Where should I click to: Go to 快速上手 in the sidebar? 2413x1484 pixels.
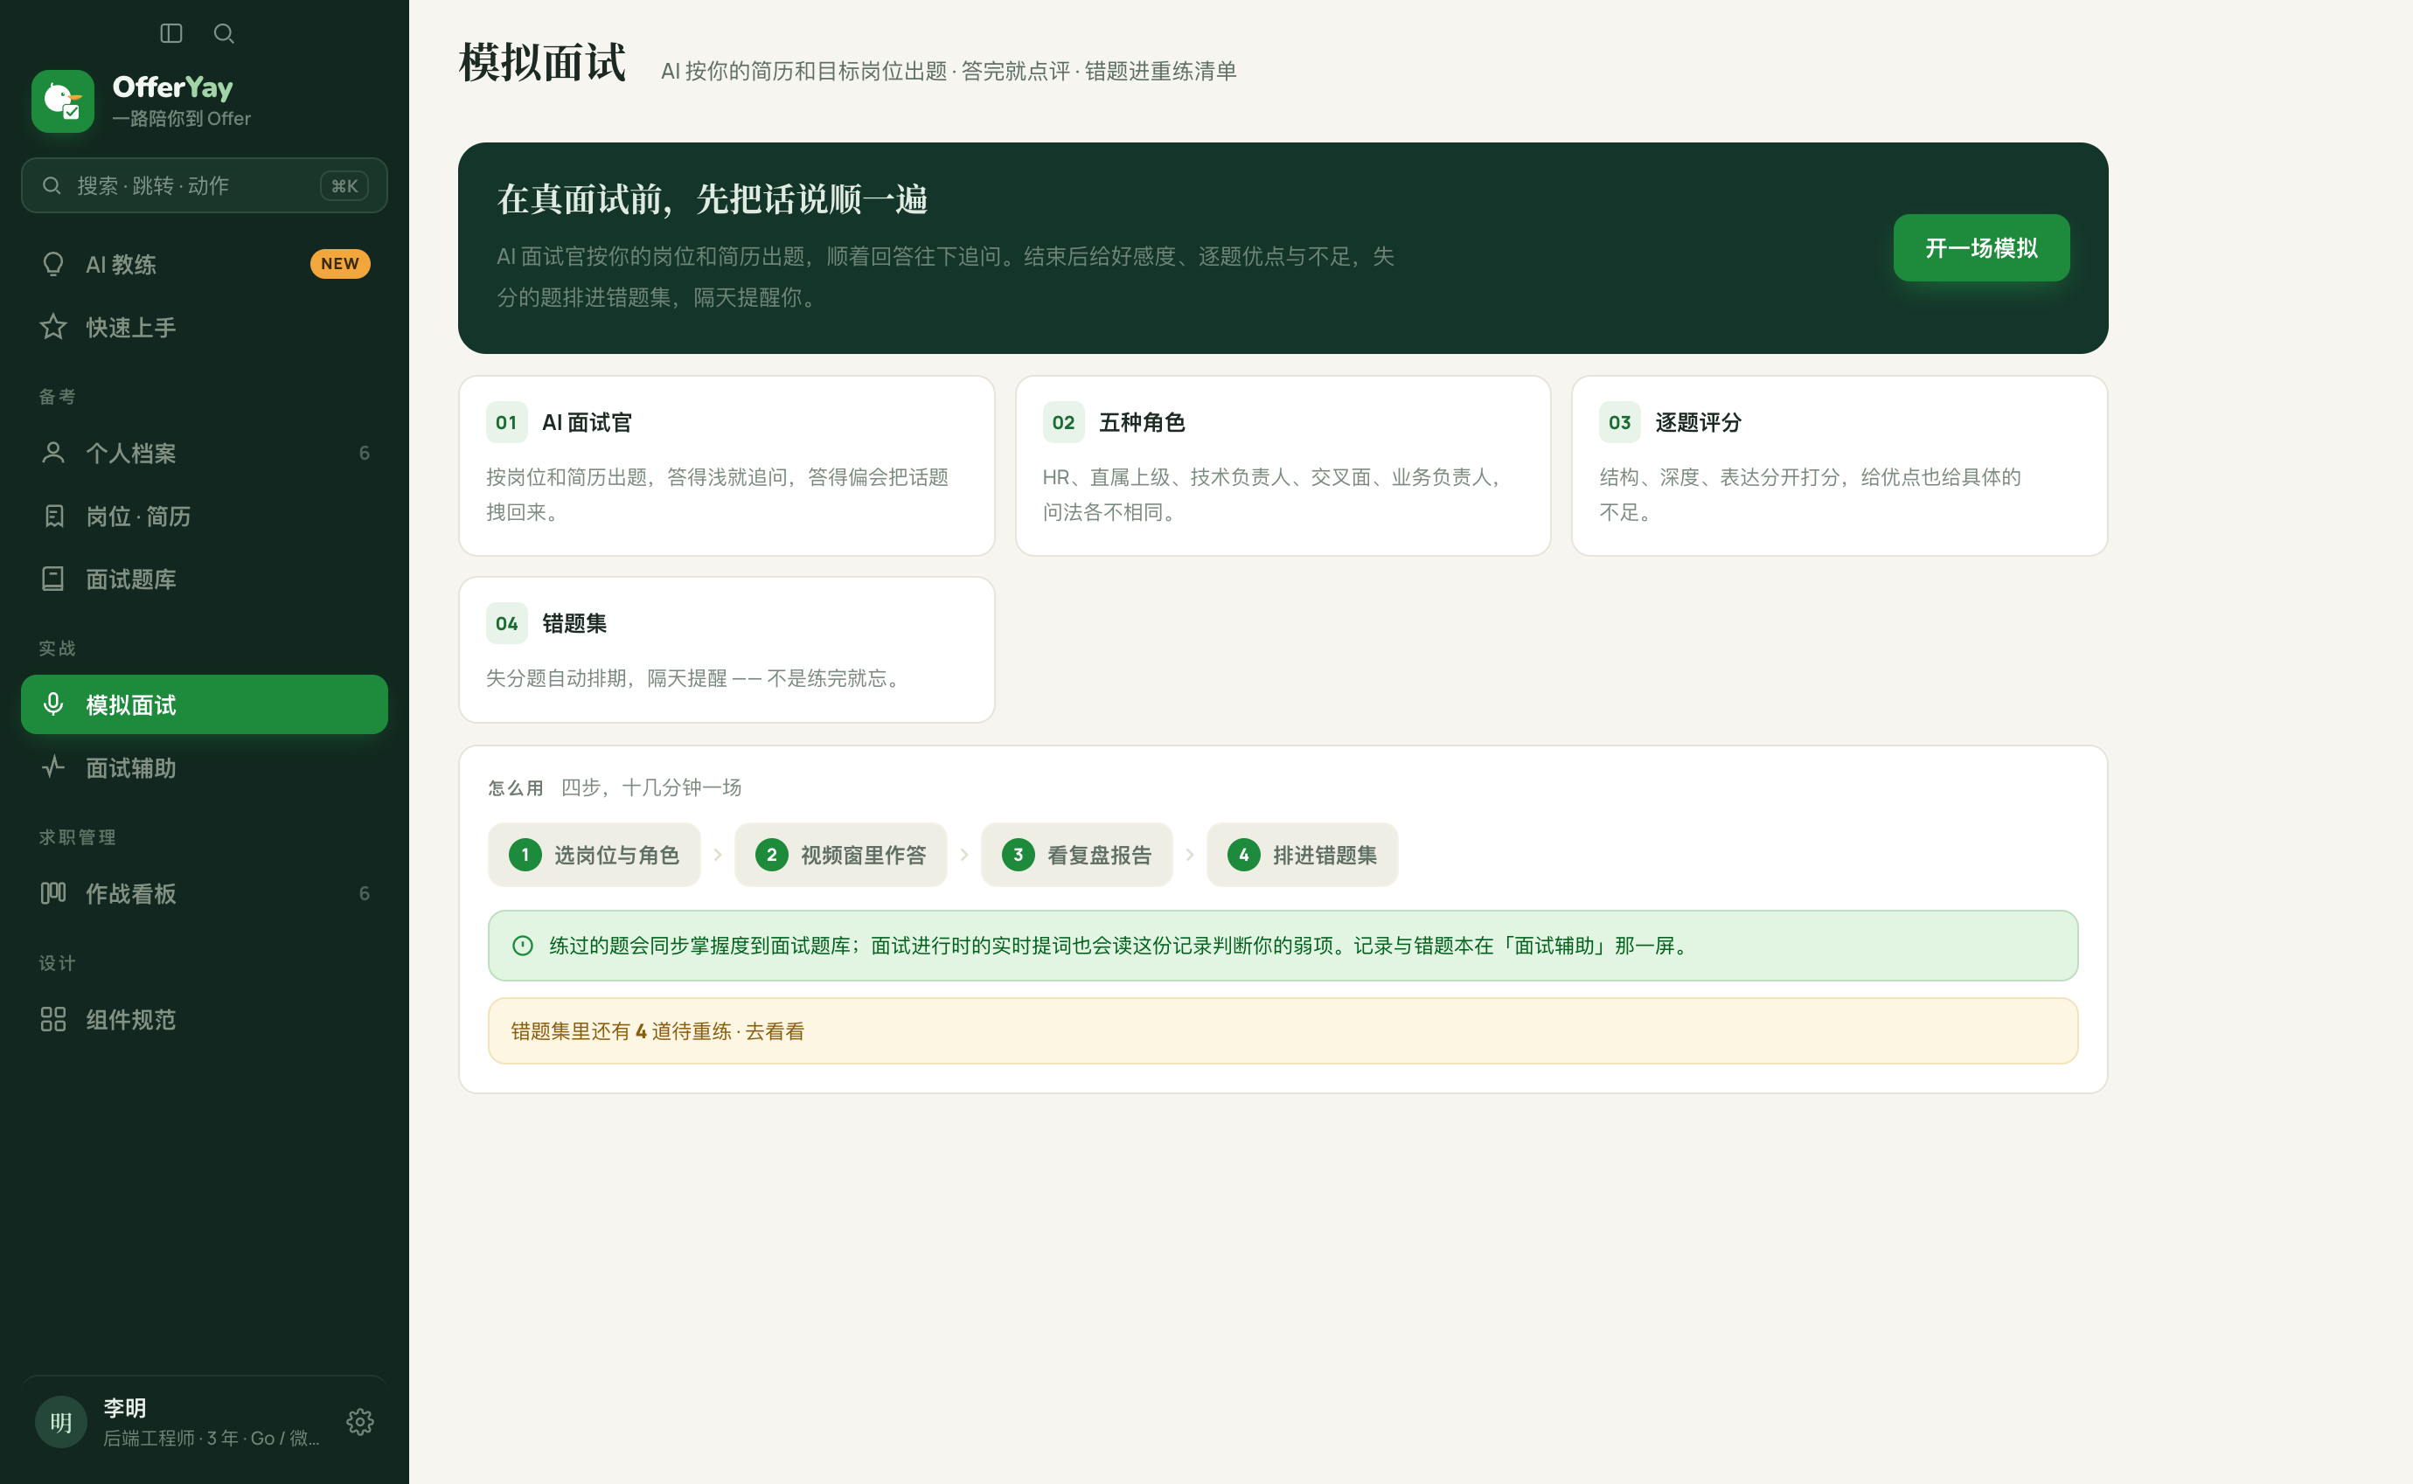(x=205, y=327)
